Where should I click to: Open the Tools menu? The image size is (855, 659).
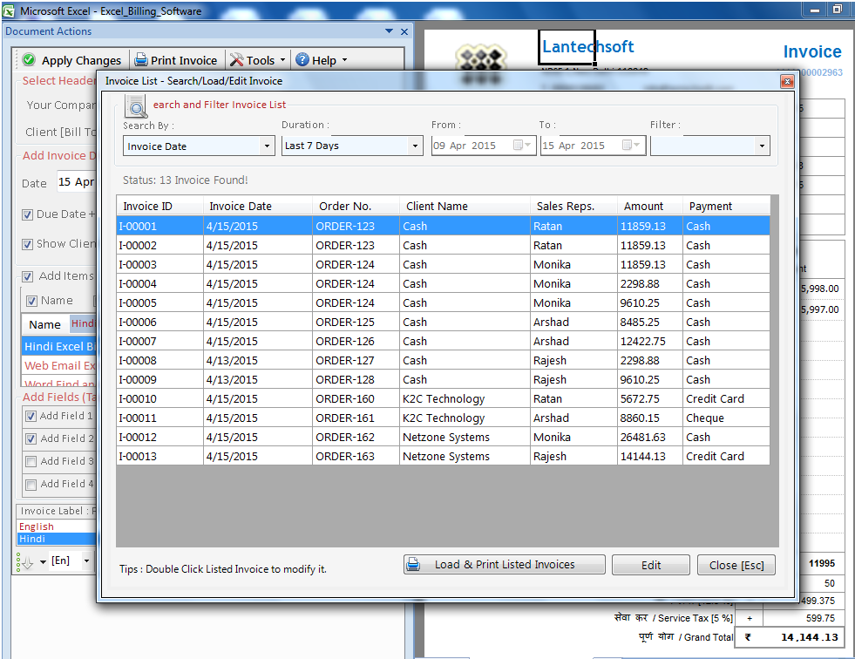pyautogui.click(x=257, y=60)
